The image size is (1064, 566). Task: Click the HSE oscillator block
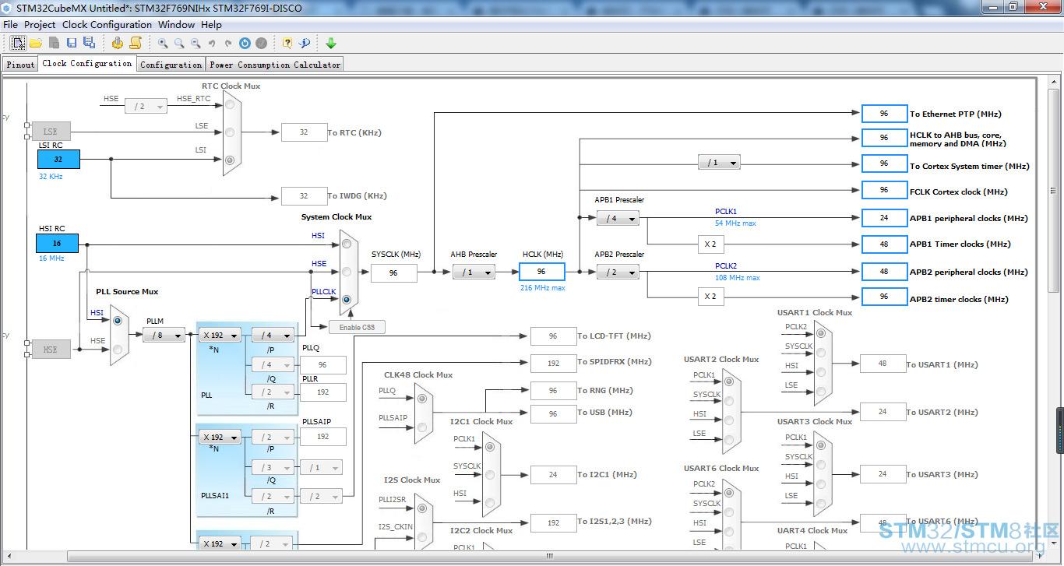click(50, 349)
